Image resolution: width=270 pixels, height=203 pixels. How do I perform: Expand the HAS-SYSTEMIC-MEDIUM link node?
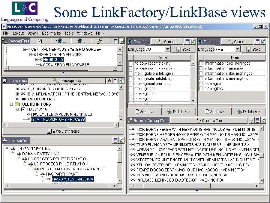43,179
